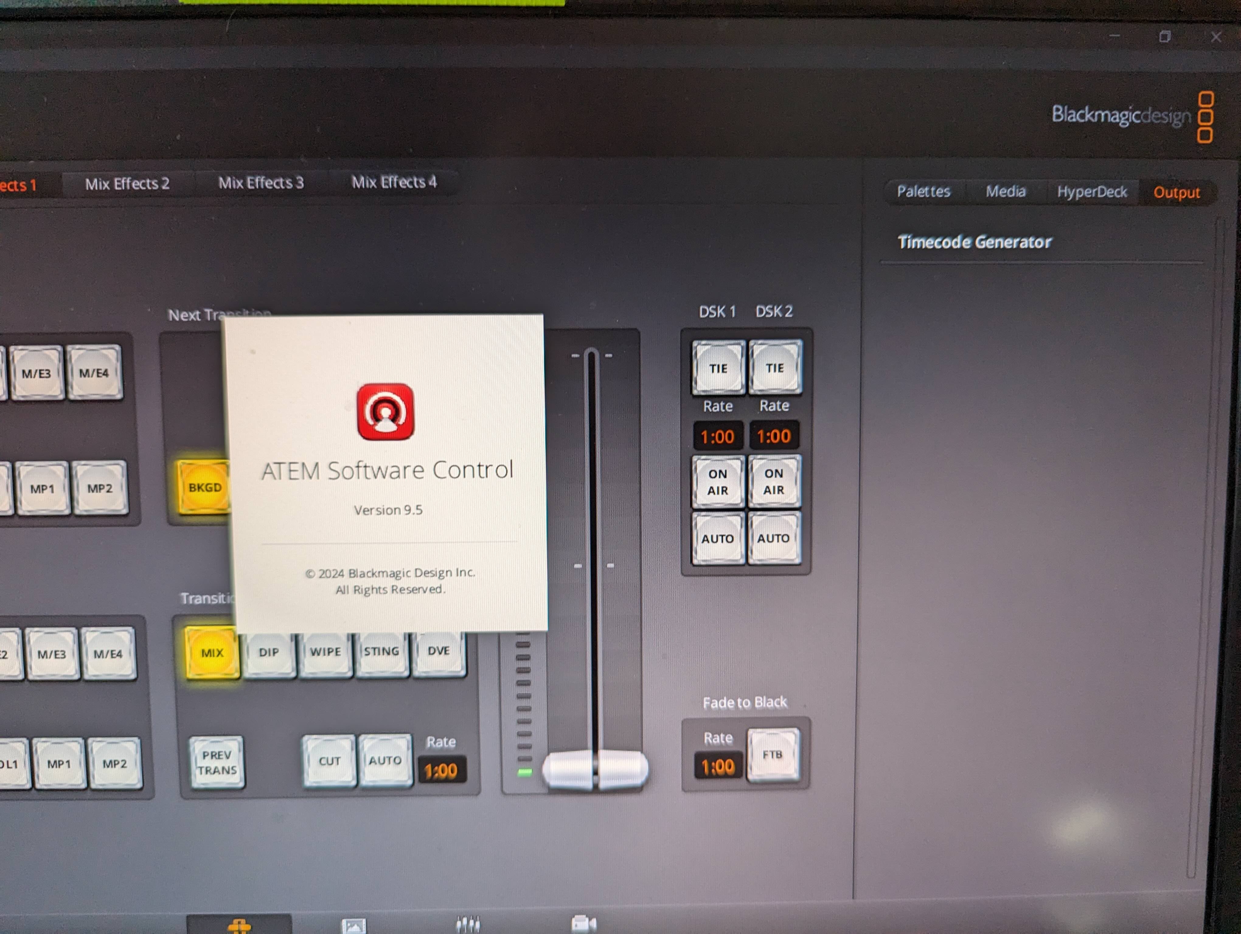1241x934 pixels.
Task: Edit the DSK 2 Rate 1:00 field
Action: [774, 436]
